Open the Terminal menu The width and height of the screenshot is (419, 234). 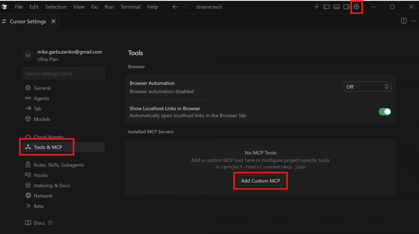tap(130, 7)
